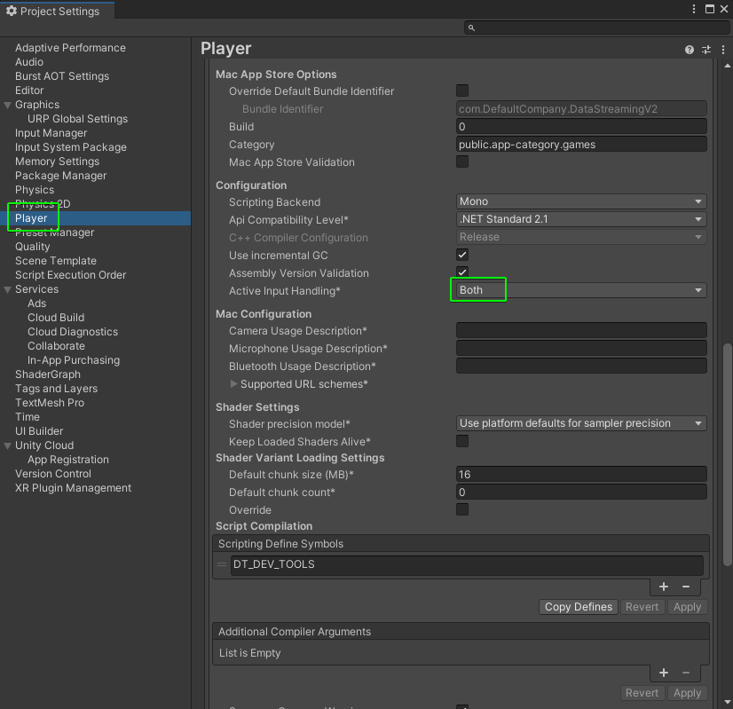Click the Project Settings gear icon
Viewport: 733px width, 709px height.
[x=12, y=12]
